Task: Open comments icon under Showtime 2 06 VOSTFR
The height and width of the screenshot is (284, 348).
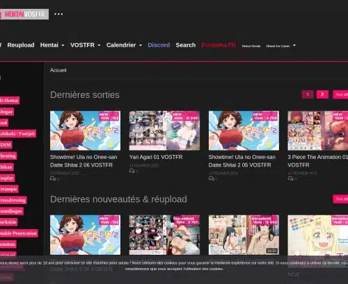Action: click(x=53, y=178)
